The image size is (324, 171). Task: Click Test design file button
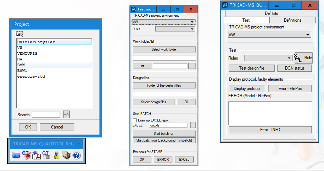(252, 68)
